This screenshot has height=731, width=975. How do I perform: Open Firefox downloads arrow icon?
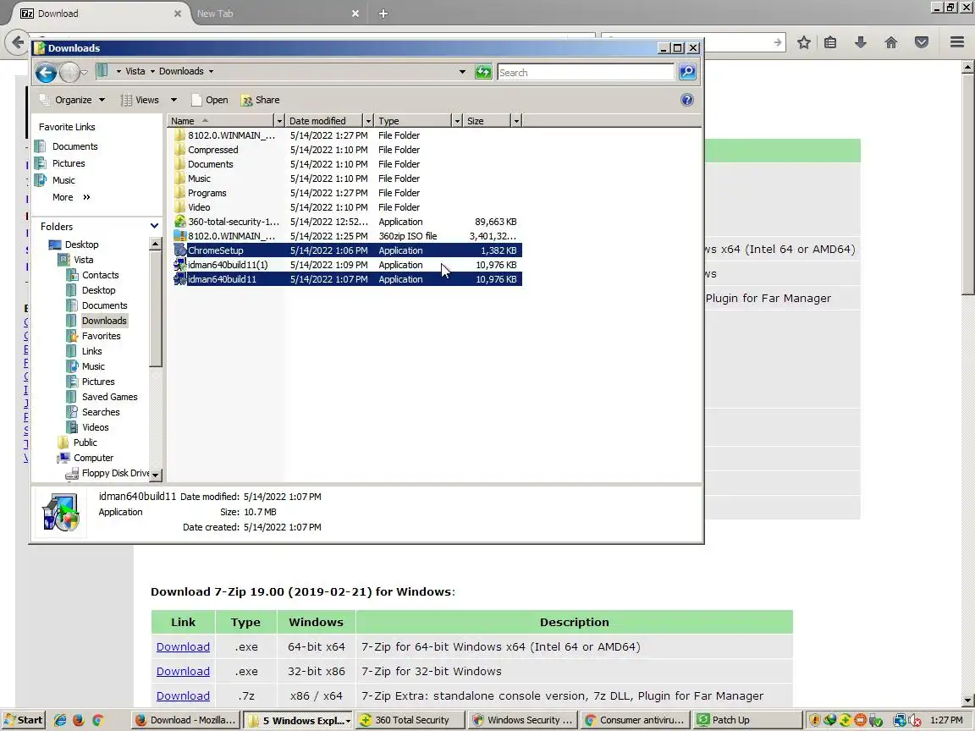[861, 42]
